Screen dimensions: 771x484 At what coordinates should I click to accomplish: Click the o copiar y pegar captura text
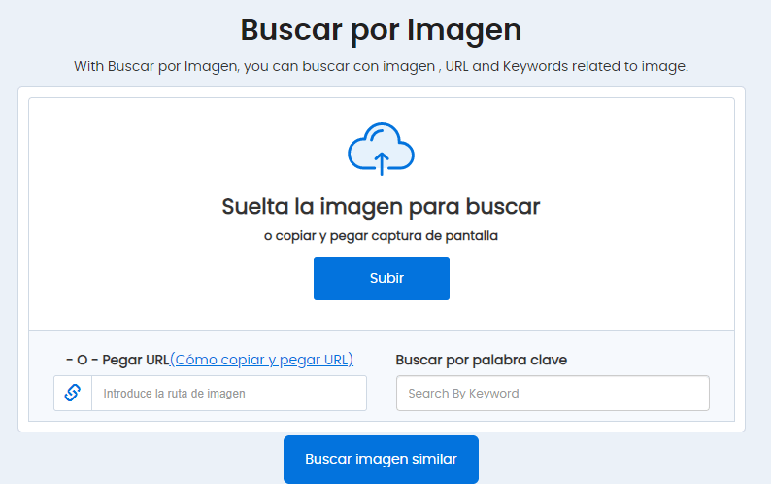(381, 236)
